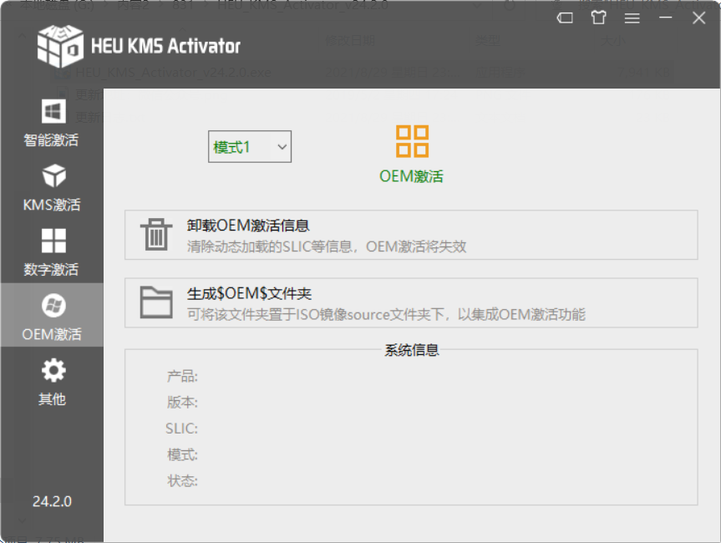Screen dimensions: 721x543
Task: Click the tag icon in title bar
Action: pyautogui.click(x=565, y=18)
